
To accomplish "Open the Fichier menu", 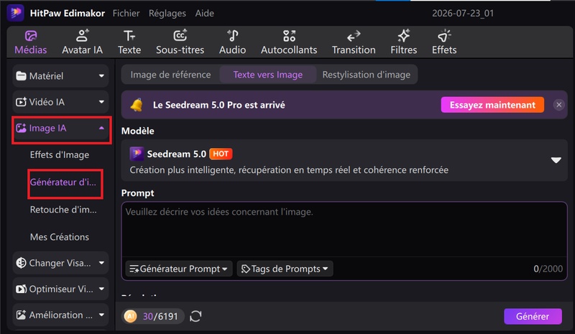I will point(126,13).
